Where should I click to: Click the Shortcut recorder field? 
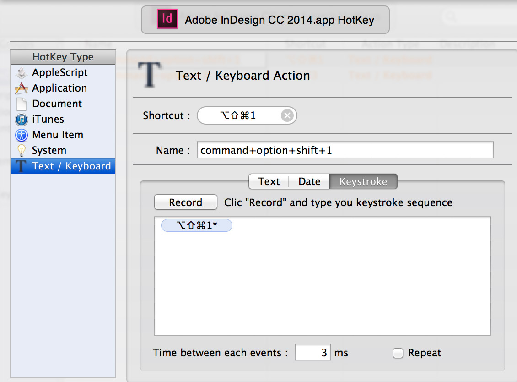pyautogui.click(x=247, y=115)
